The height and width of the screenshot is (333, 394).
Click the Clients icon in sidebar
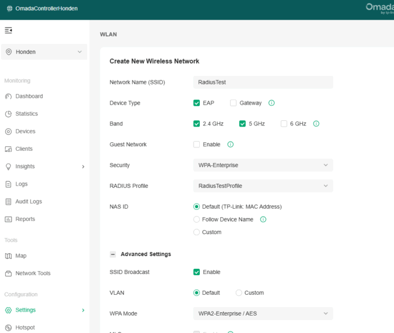click(x=8, y=149)
